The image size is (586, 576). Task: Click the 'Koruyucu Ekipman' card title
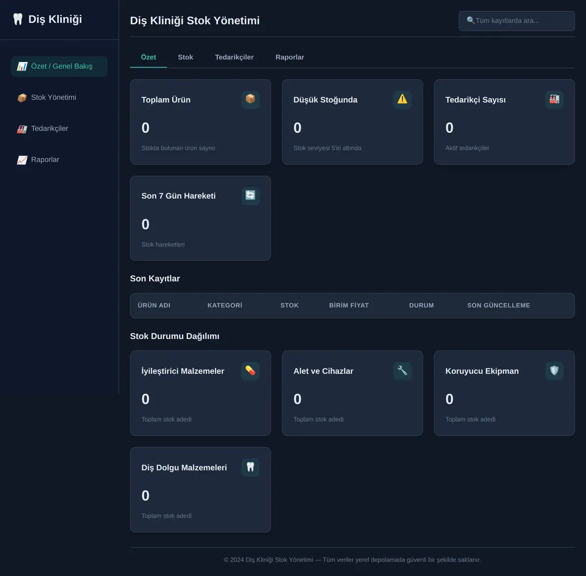click(482, 371)
